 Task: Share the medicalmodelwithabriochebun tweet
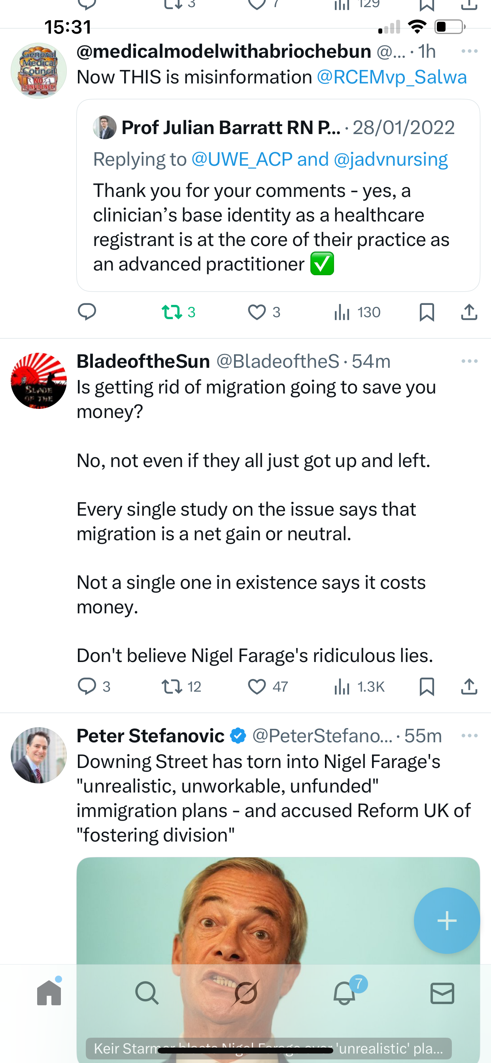click(x=469, y=312)
